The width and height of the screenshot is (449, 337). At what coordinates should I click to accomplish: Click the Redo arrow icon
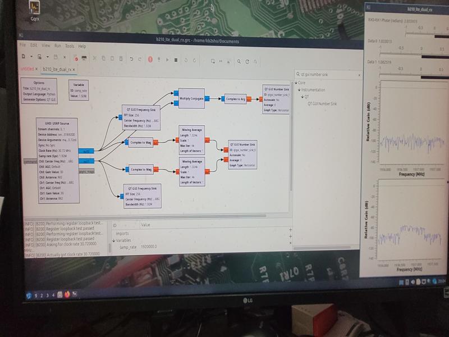point(140,60)
